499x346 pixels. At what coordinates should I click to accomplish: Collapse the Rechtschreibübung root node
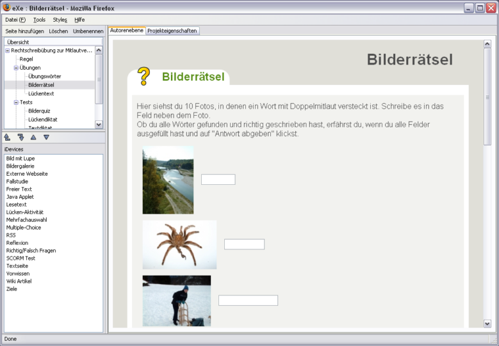[x=7, y=51]
